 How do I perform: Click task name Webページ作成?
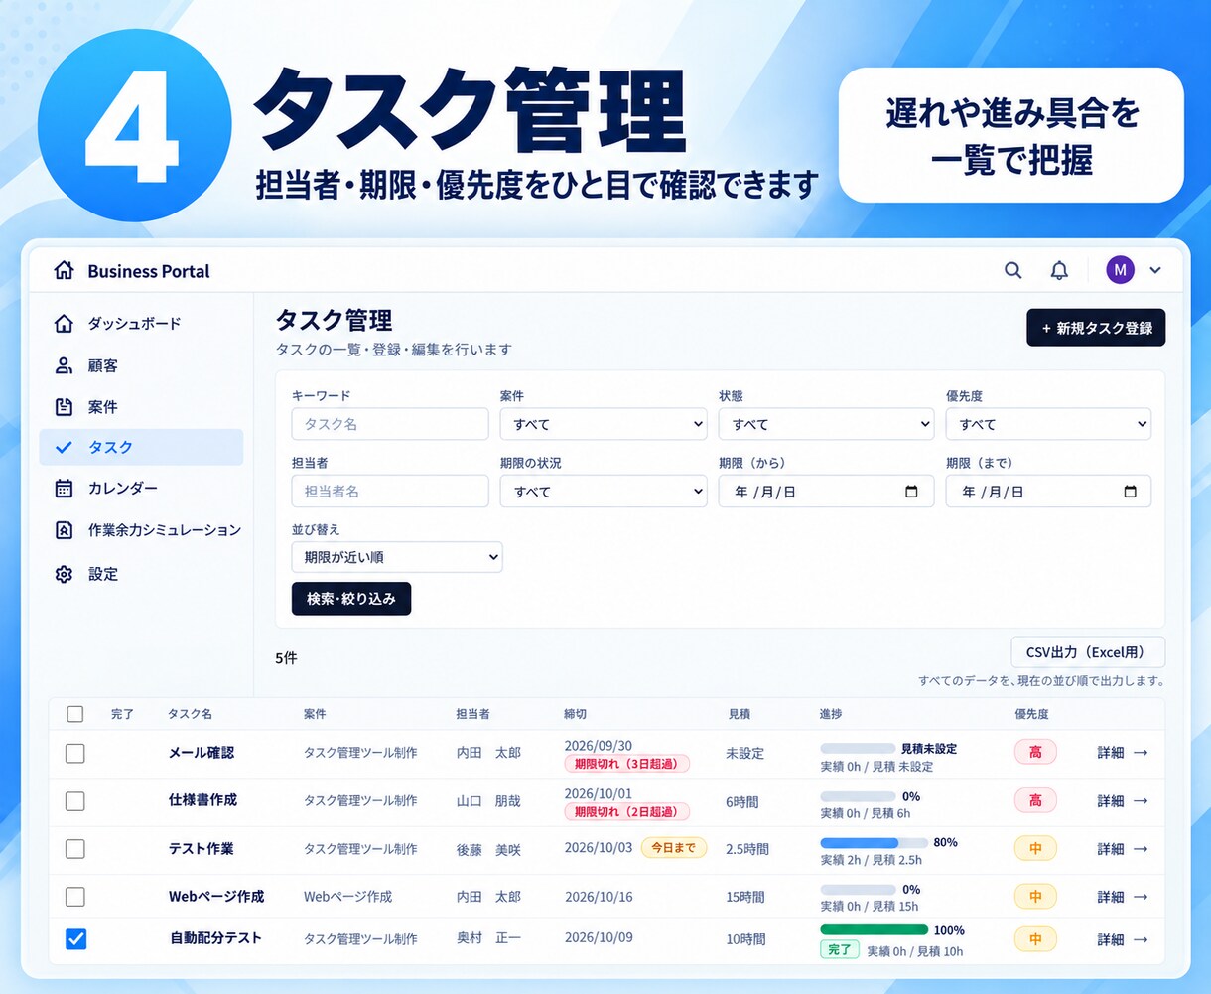[216, 897]
